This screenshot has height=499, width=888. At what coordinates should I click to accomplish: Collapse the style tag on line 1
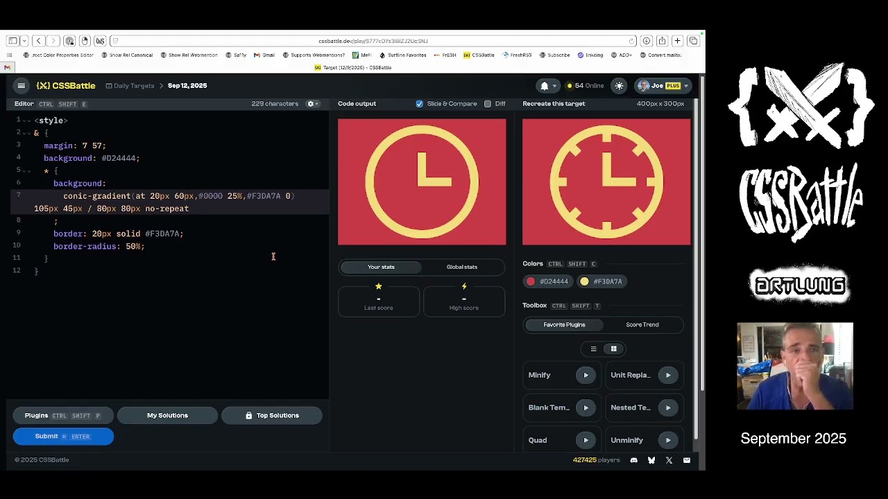pos(26,121)
